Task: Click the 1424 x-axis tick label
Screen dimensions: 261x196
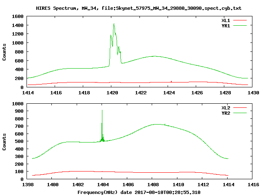Action: coord(169,93)
